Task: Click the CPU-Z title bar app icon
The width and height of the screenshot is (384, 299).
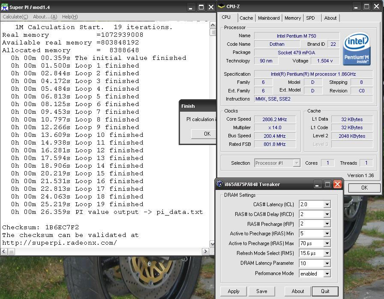Action: 221,6
